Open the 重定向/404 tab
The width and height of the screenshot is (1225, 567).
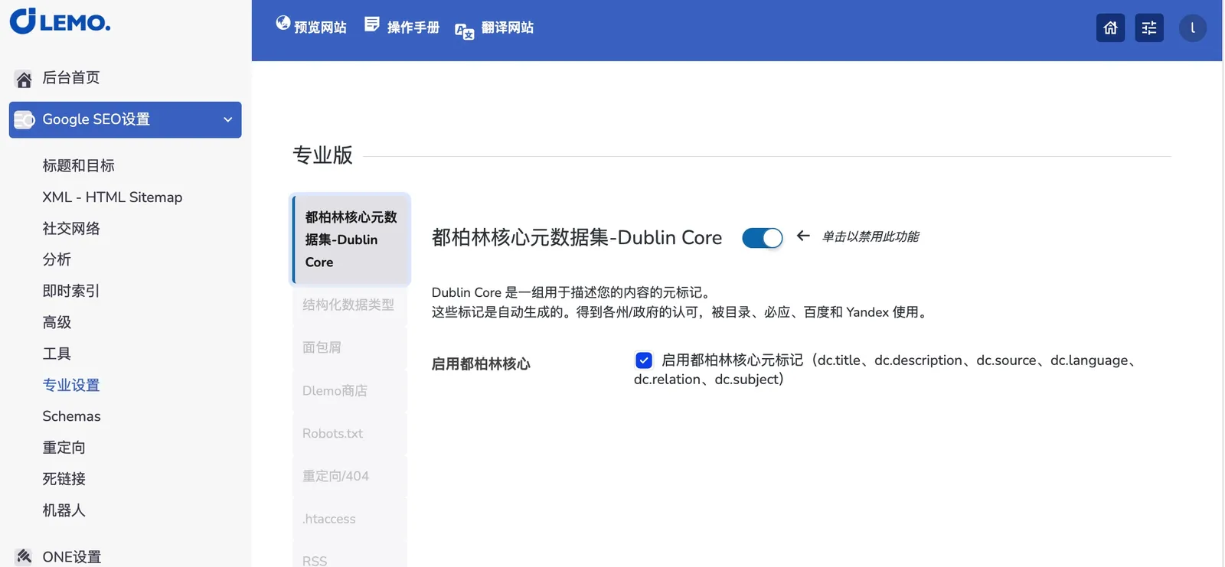tap(335, 476)
